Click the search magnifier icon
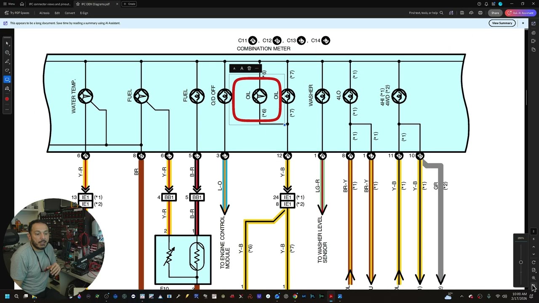This screenshot has height=303, width=539. (x=441, y=13)
